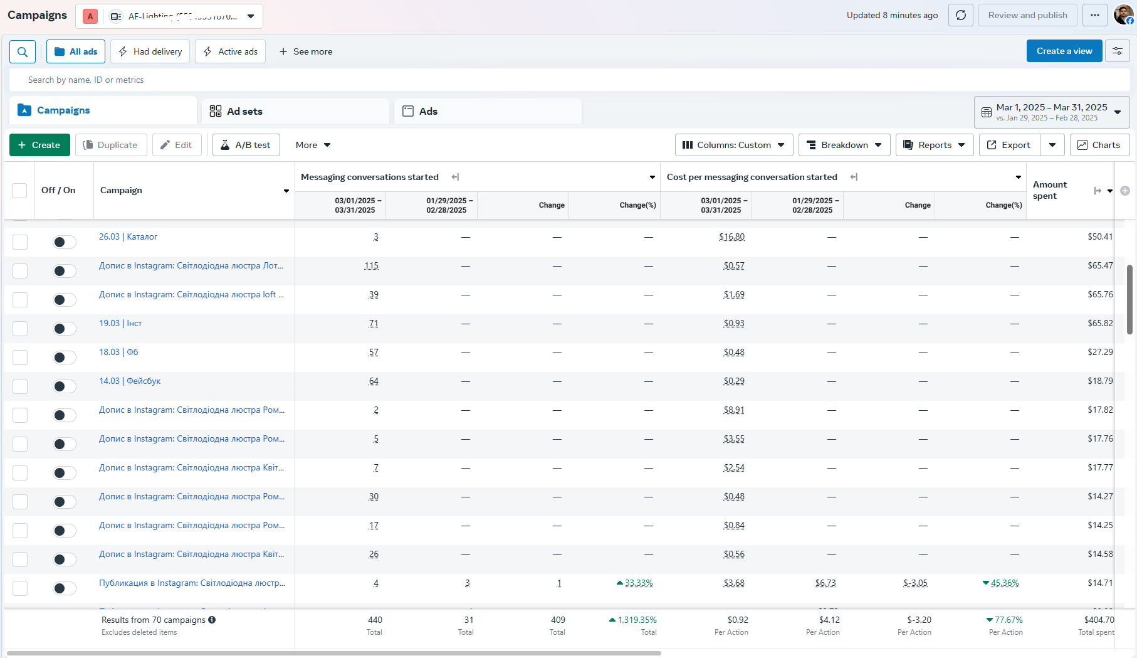Viewport: 1137px width, 658px height.
Task: Open campaign 19.03 | Інст link
Action: point(120,323)
